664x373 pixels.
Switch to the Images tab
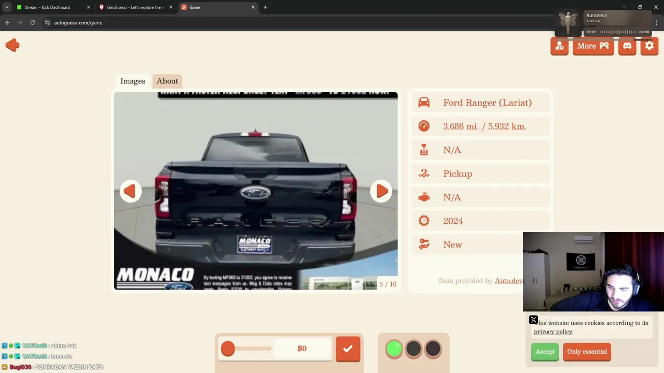click(133, 81)
